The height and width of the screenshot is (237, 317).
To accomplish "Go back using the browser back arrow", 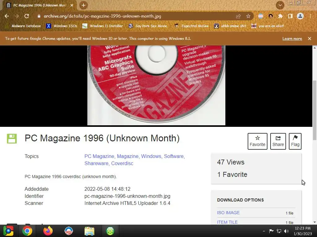I will click(x=7, y=16).
